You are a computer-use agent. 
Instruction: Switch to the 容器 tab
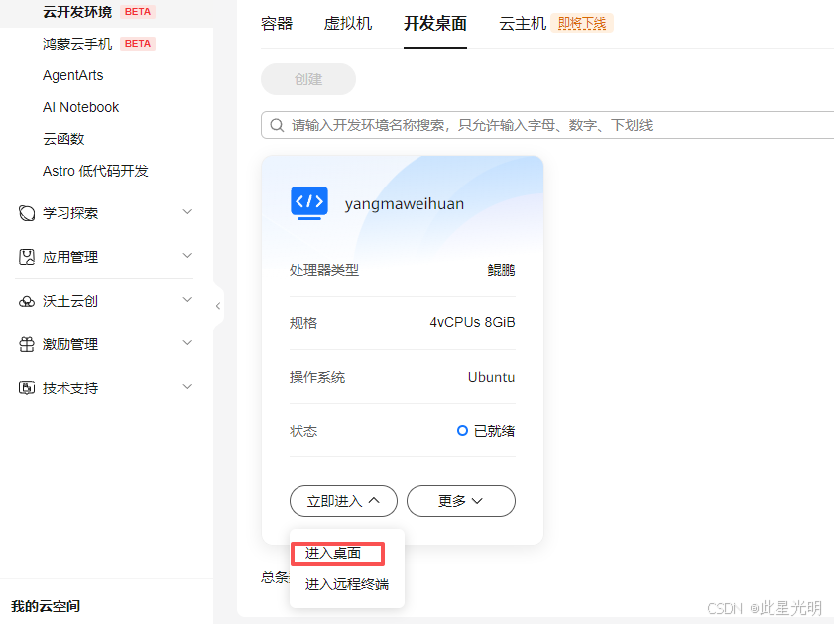277,24
